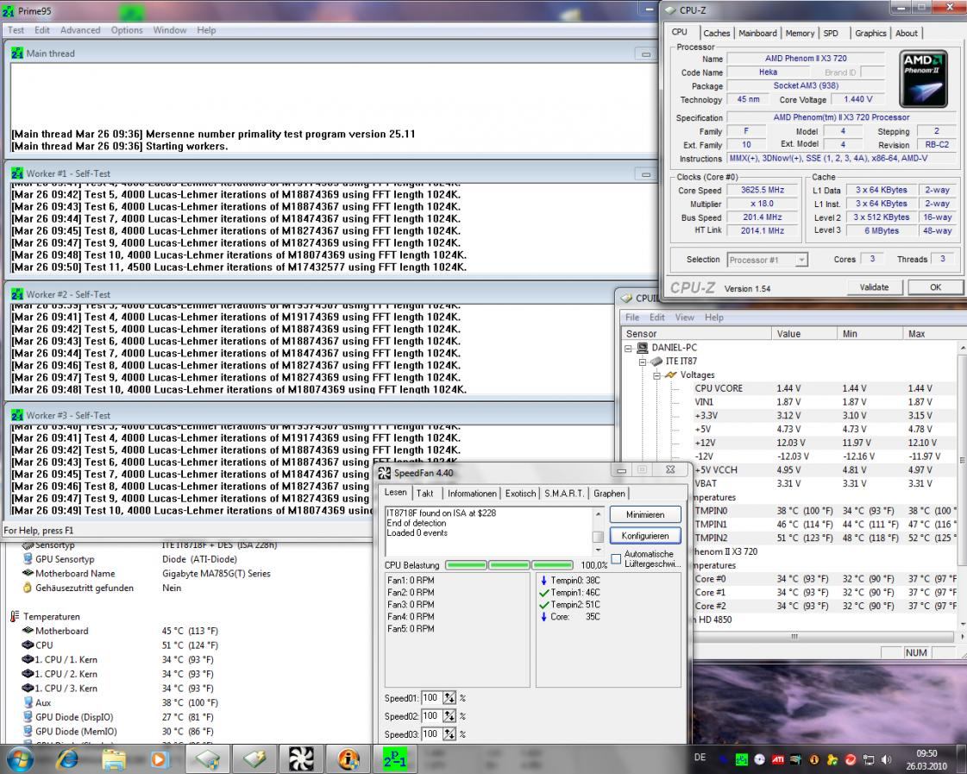967x774 pixels.
Task: Open the Prime95 Options menu
Action: point(127,30)
